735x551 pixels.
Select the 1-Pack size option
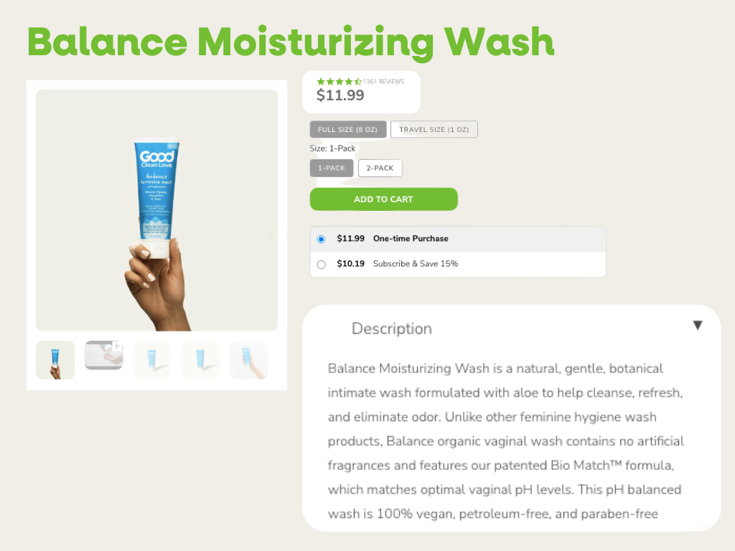point(332,168)
